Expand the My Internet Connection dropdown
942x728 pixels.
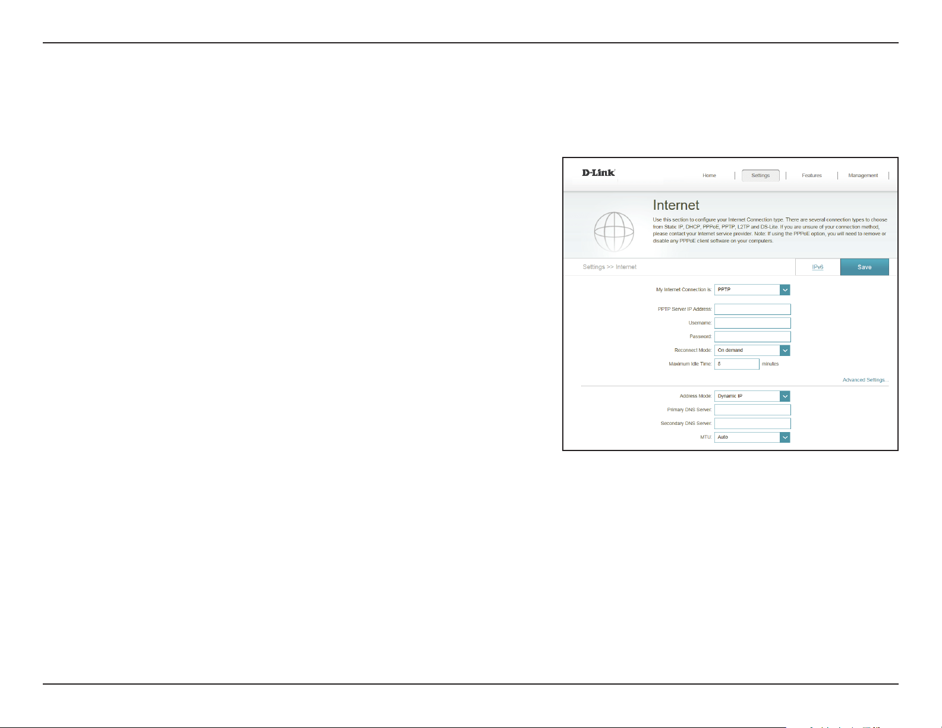pyautogui.click(x=752, y=290)
